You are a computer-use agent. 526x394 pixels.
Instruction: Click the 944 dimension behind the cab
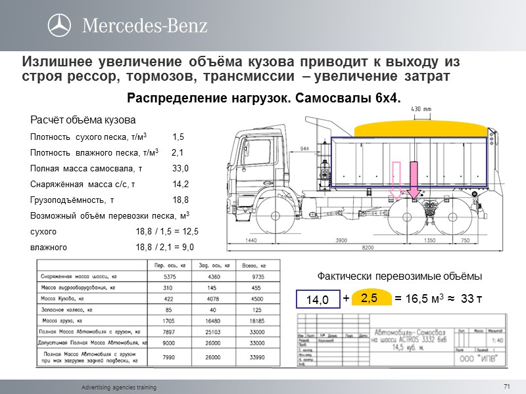[x=304, y=148]
